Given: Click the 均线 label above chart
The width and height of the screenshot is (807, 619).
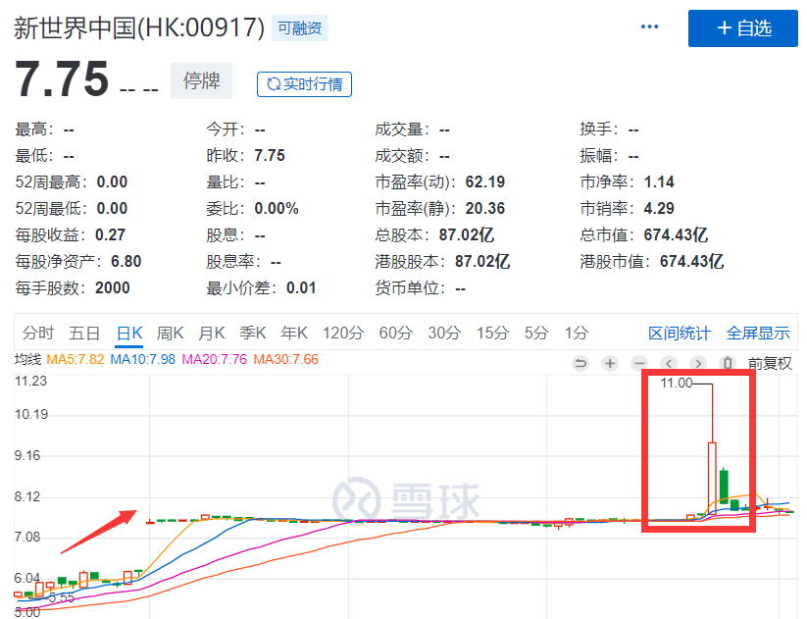Looking at the screenshot, I should pyautogui.click(x=27, y=359).
